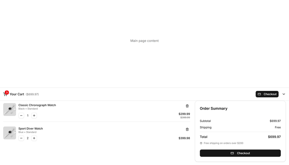Screen dimensions: 289x165
Task: Click the wide Checkout button in Order Summary
Action: (x=240, y=153)
